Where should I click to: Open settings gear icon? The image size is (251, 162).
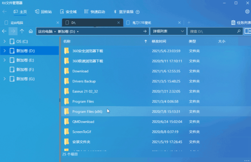[x=247, y=12]
